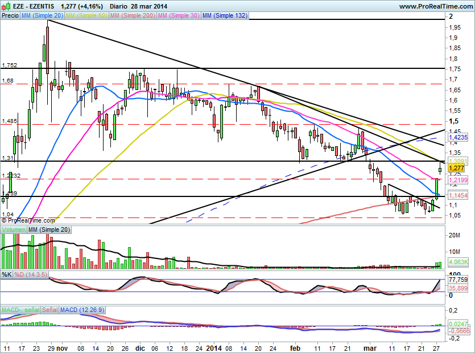Click the nov label on the date axis
The image size is (475, 353).
(62, 348)
